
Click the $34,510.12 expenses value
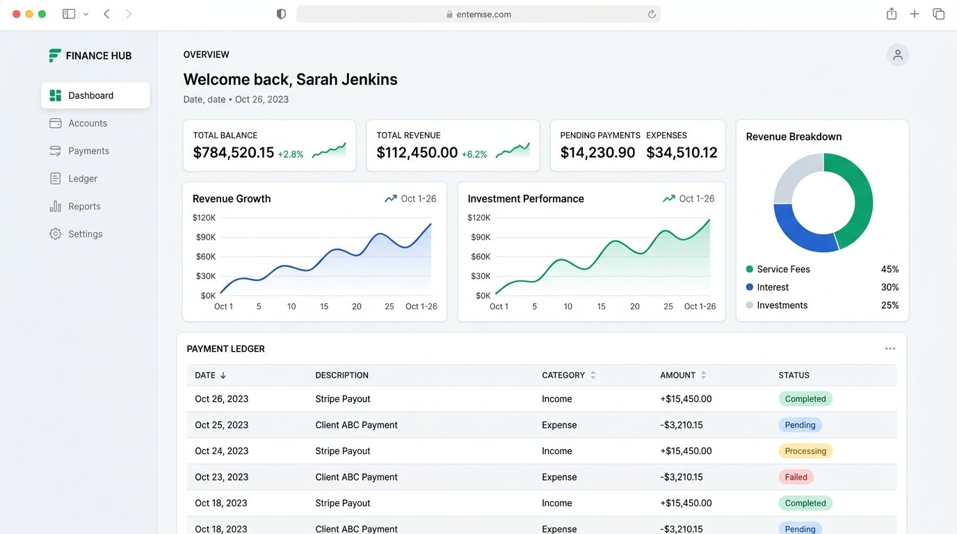point(682,152)
